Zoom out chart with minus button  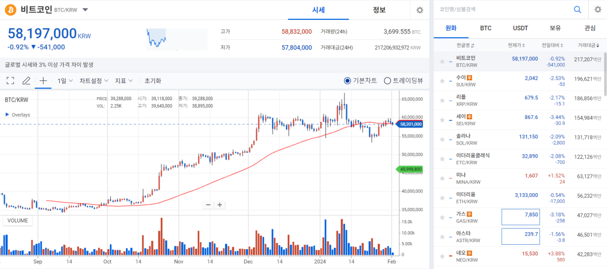tap(208, 205)
